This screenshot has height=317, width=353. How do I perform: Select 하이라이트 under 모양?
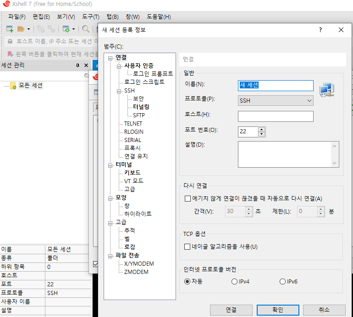[x=138, y=214]
